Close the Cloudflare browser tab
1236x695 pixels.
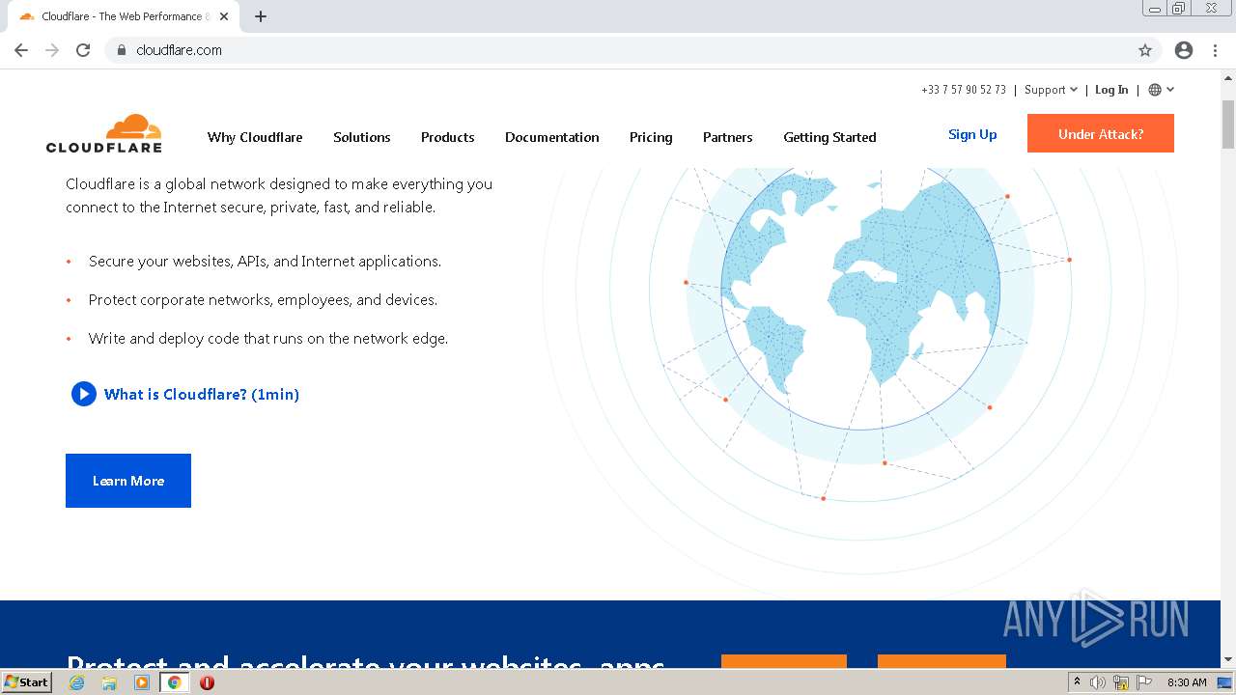(x=224, y=16)
